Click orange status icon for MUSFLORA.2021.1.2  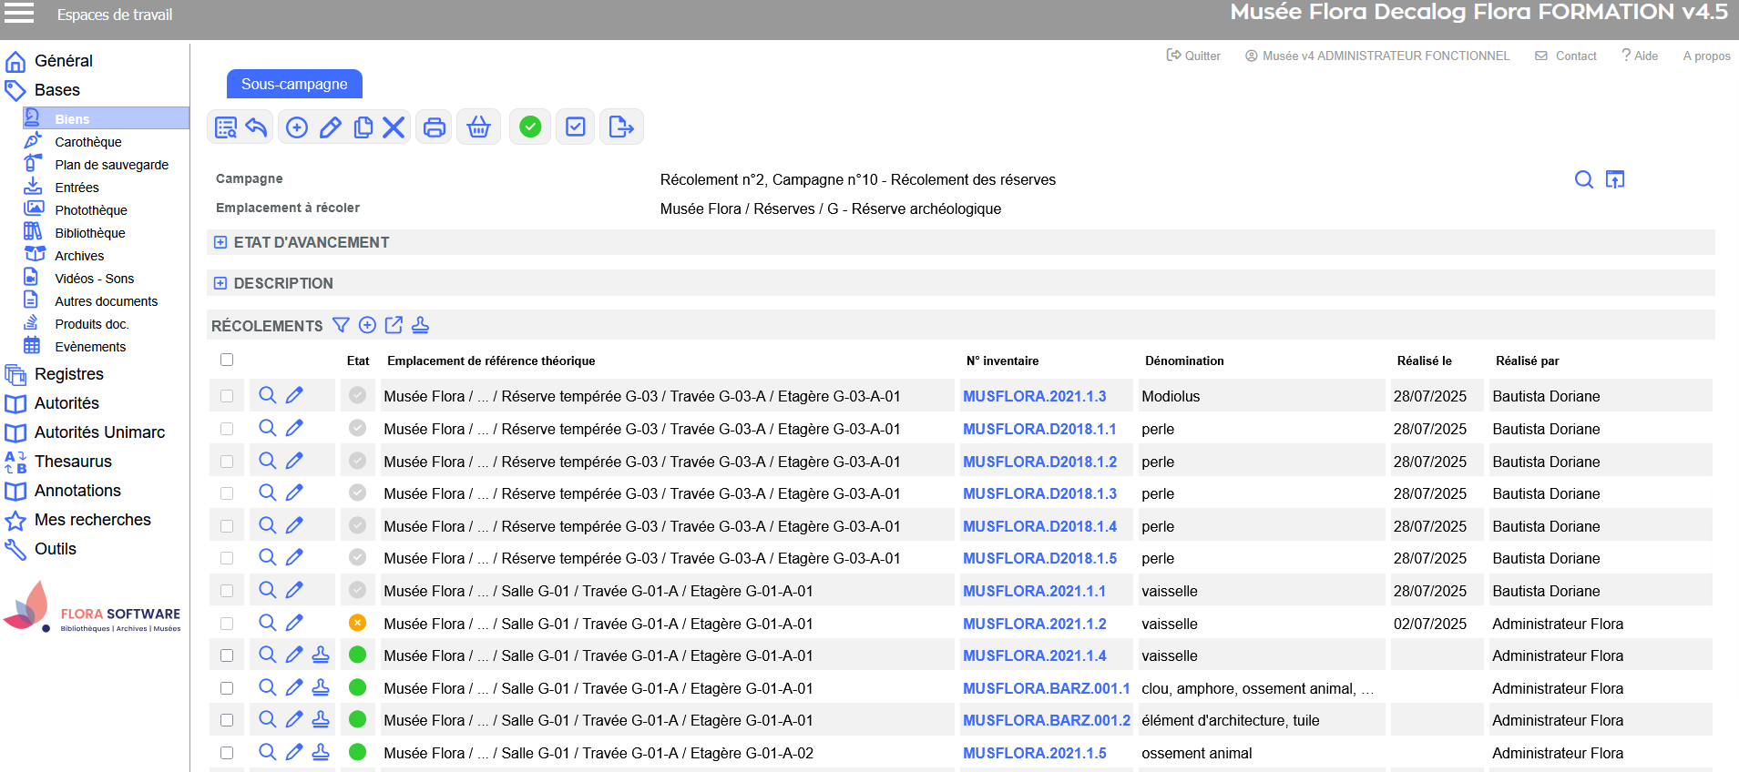[357, 623]
